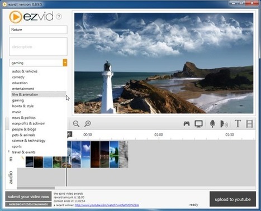Open the category dropdown arrow next to gaming
Viewport: 261px width, 211px height.
point(65,63)
